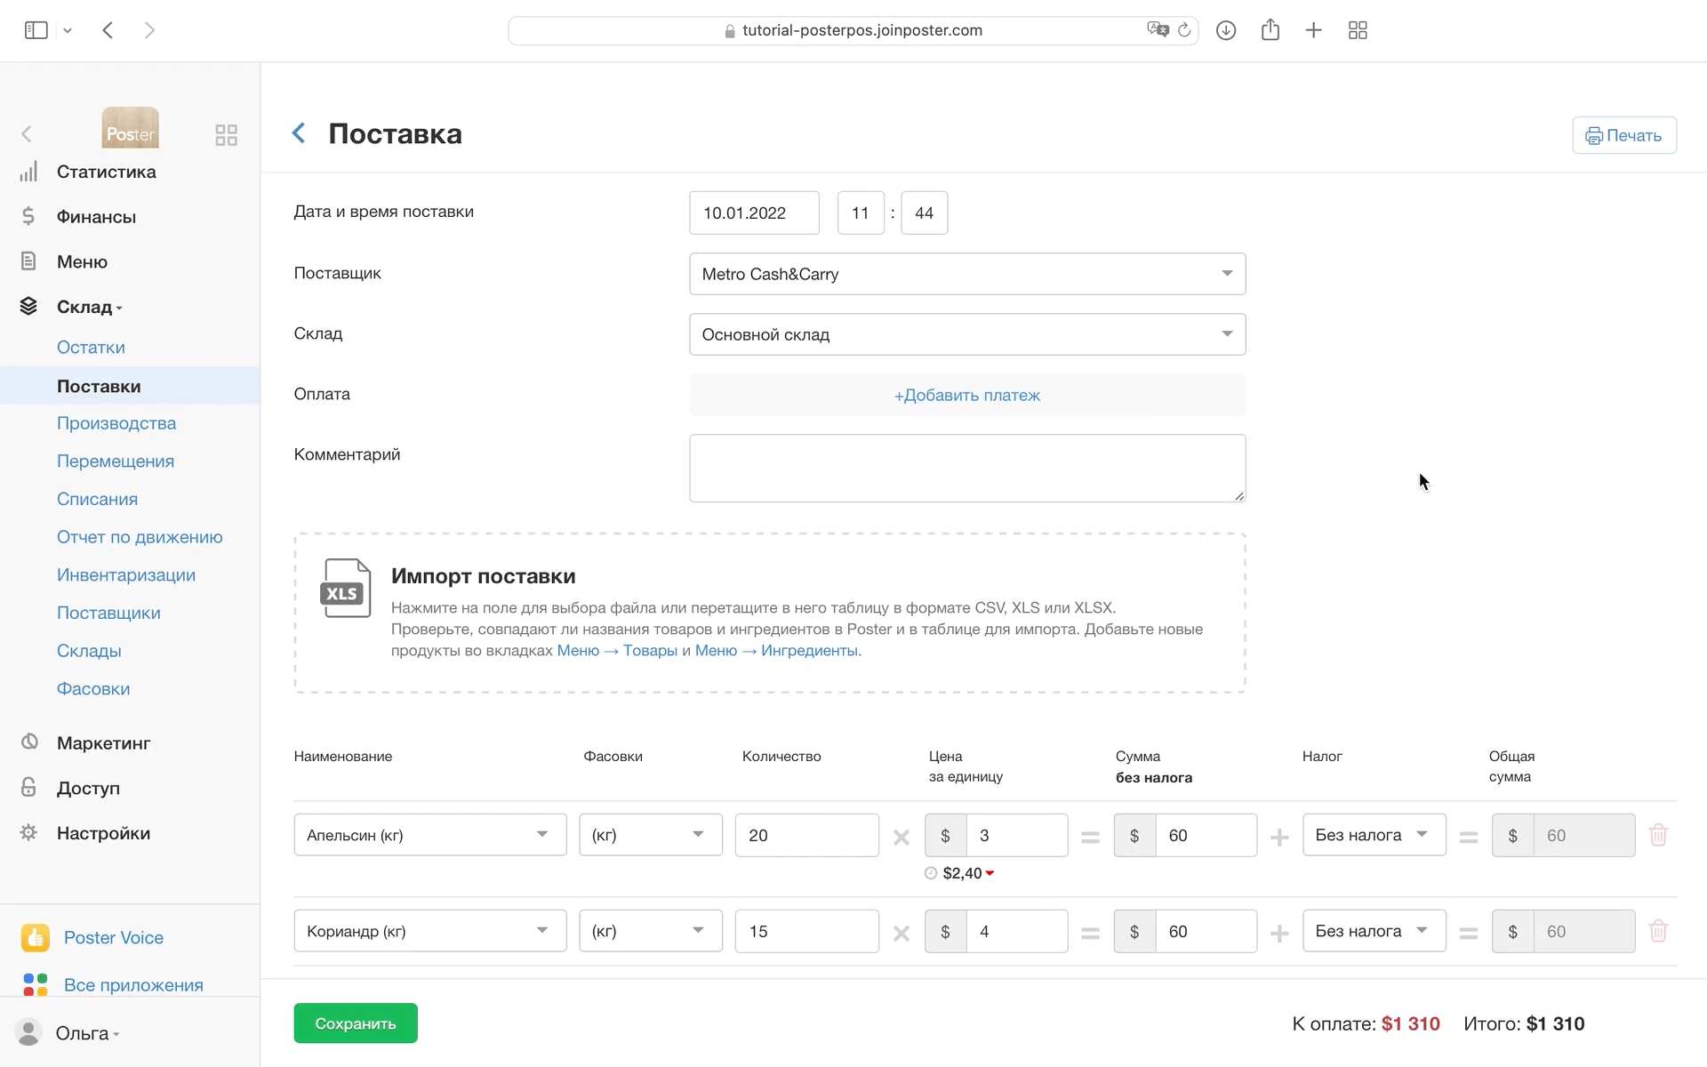Open the Кориандр (кг) product dropdown
The height and width of the screenshot is (1067, 1707).
click(429, 931)
